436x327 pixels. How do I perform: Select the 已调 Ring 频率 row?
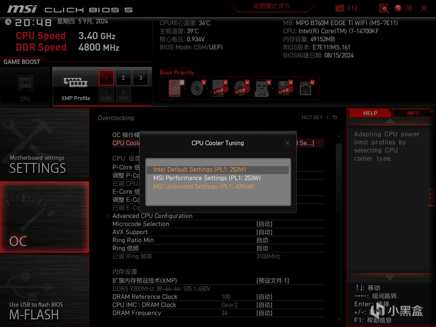click(218, 256)
